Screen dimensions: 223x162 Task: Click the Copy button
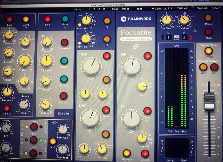pos(115,9)
